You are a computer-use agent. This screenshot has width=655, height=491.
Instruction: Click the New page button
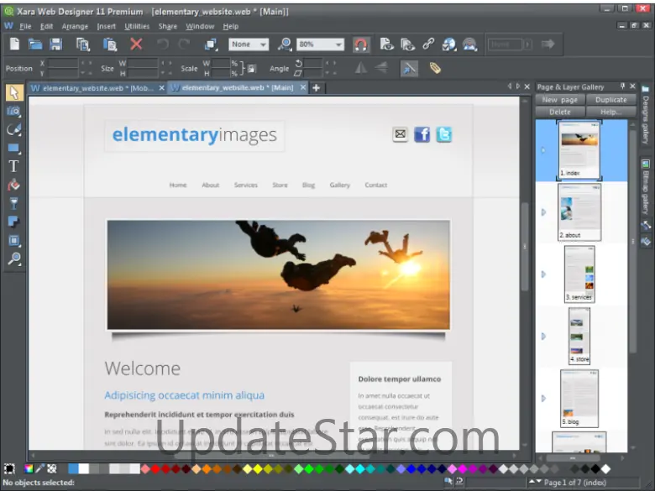click(560, 100)
